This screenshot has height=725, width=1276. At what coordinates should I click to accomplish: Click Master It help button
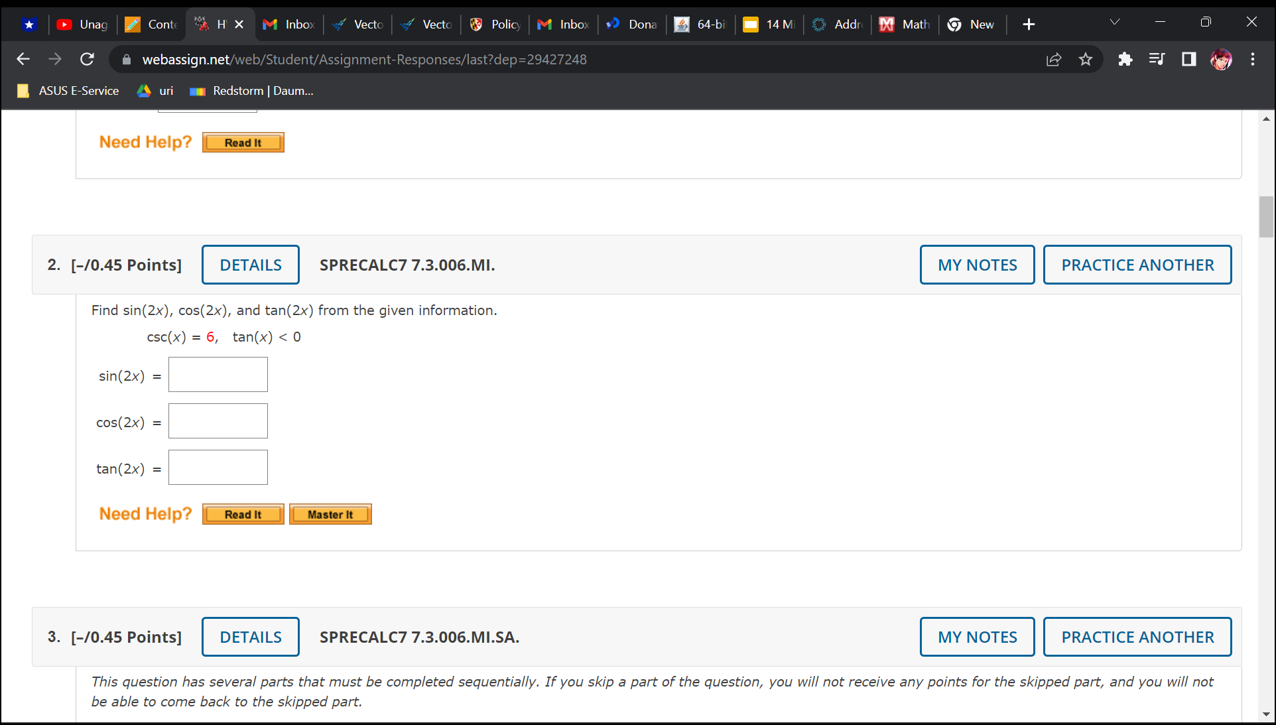(x=330, y=515)
